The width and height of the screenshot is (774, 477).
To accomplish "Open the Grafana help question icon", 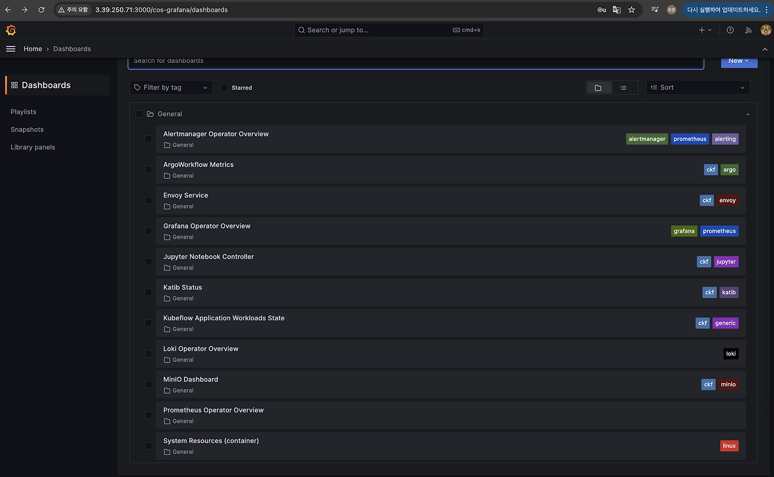I will (x=730, y=30).
